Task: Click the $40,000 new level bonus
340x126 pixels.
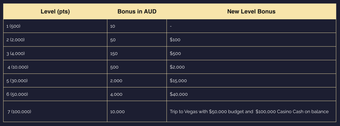Action: pyautogui.click(x=179, y=94)
